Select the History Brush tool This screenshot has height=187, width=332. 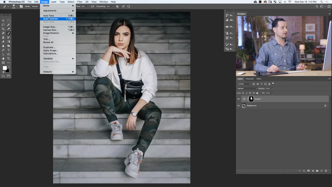coord(9,37)
